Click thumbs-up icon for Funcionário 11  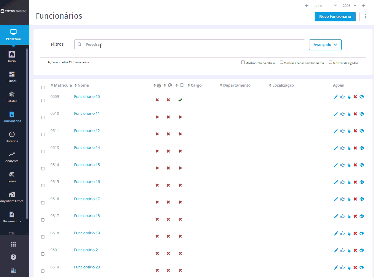pos(343,114)
